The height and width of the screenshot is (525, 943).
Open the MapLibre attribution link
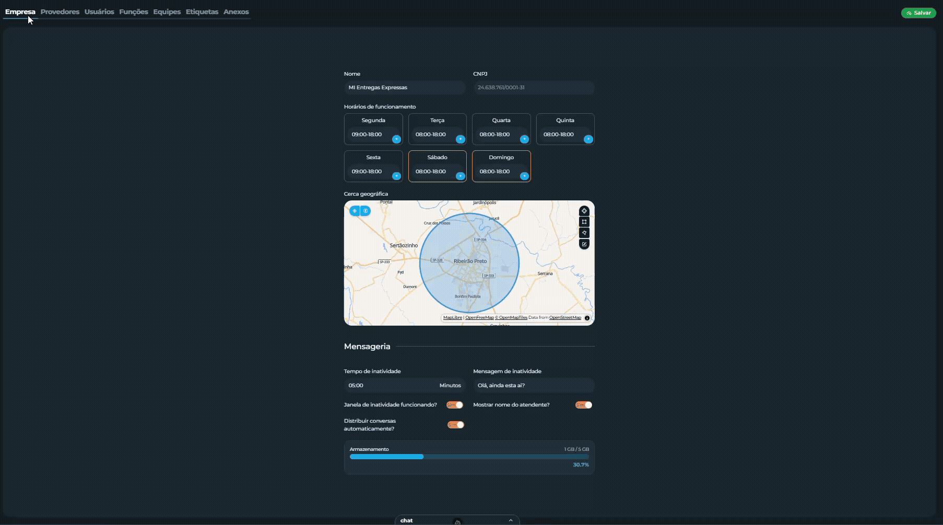click(x=453, y=317)
